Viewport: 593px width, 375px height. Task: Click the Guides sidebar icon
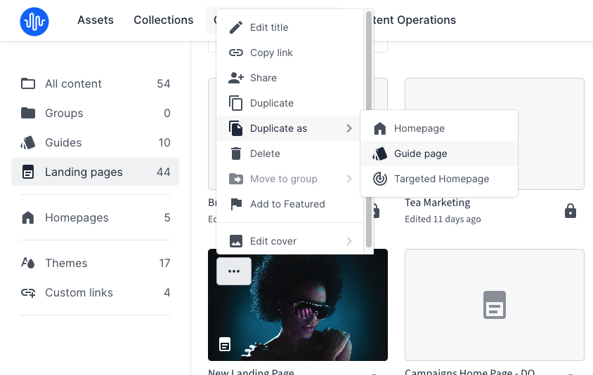28,142
